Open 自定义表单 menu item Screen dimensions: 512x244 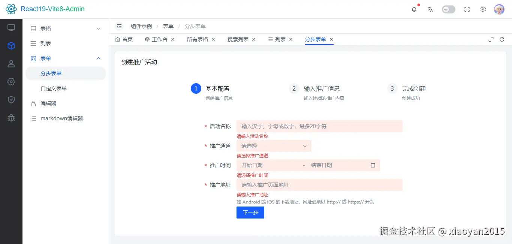[66, 88]
